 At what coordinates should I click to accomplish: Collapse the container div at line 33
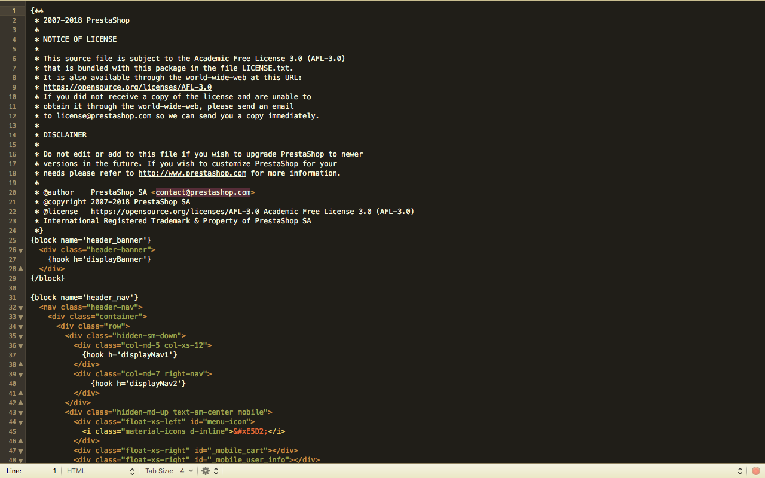tap(21, 317)
